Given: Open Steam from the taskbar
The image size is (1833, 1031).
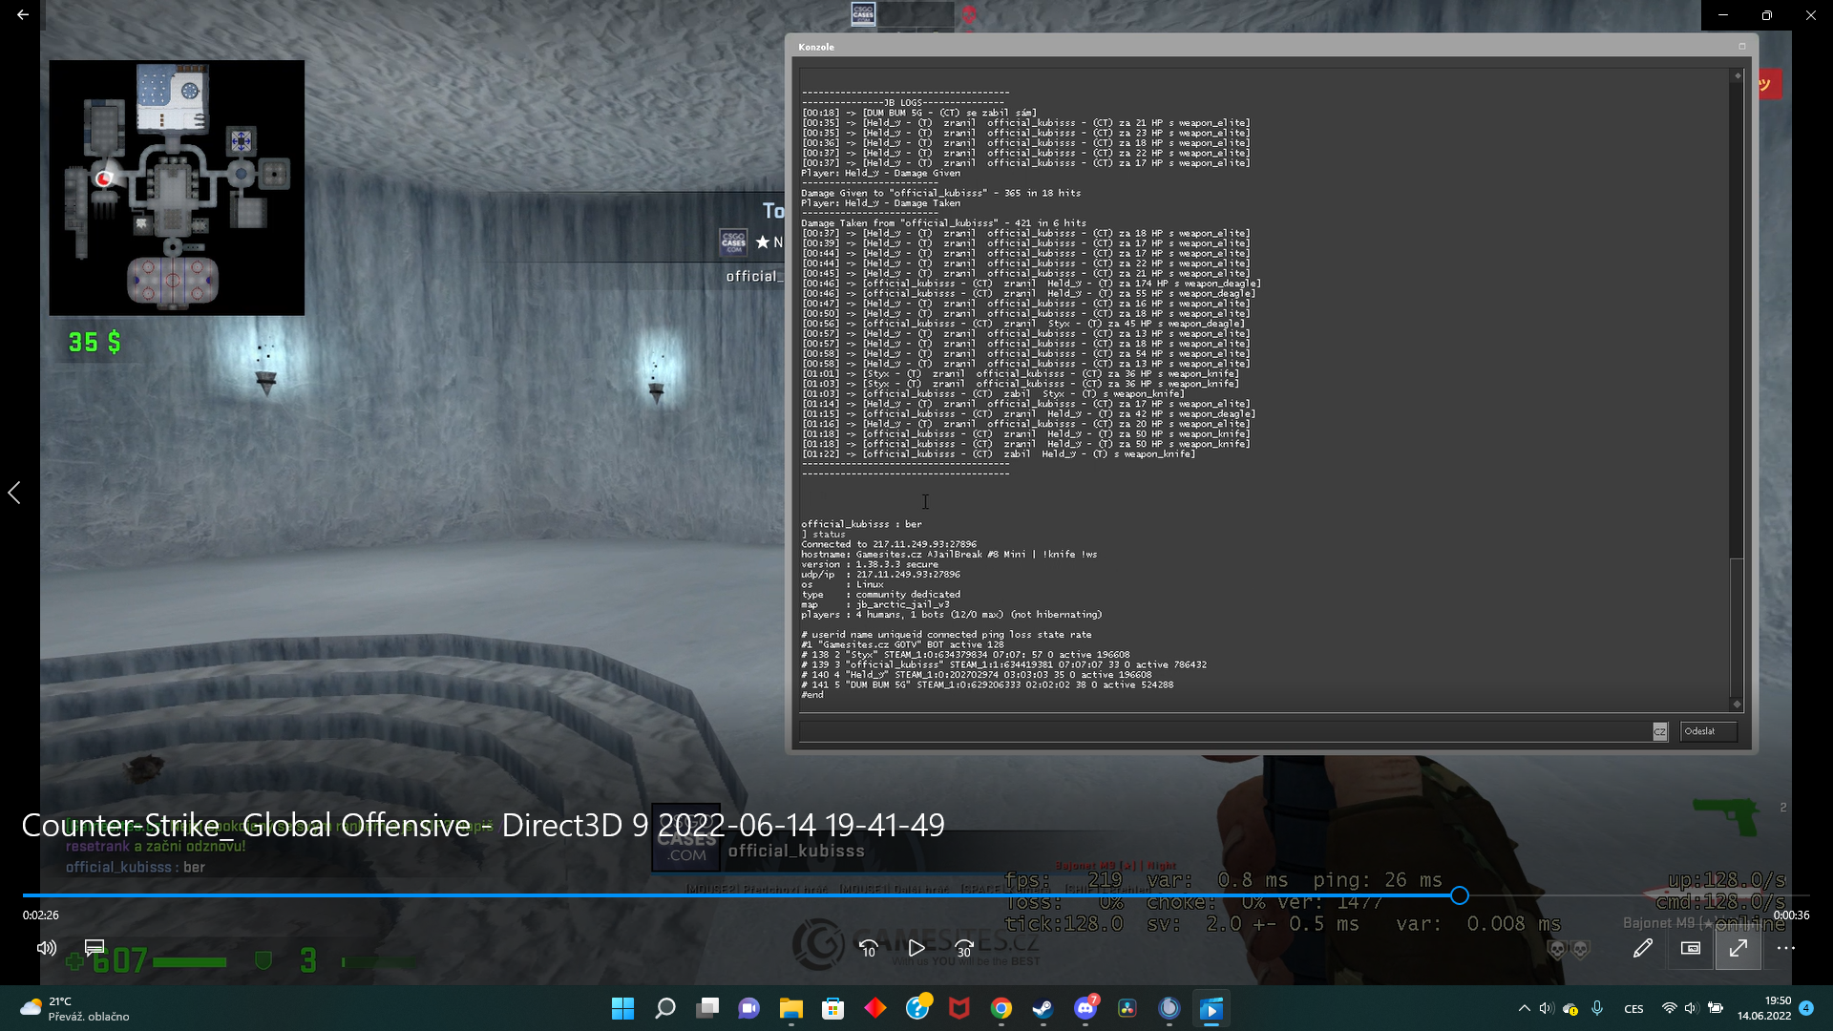Looking at the screenshot, I should 1043,1008.
